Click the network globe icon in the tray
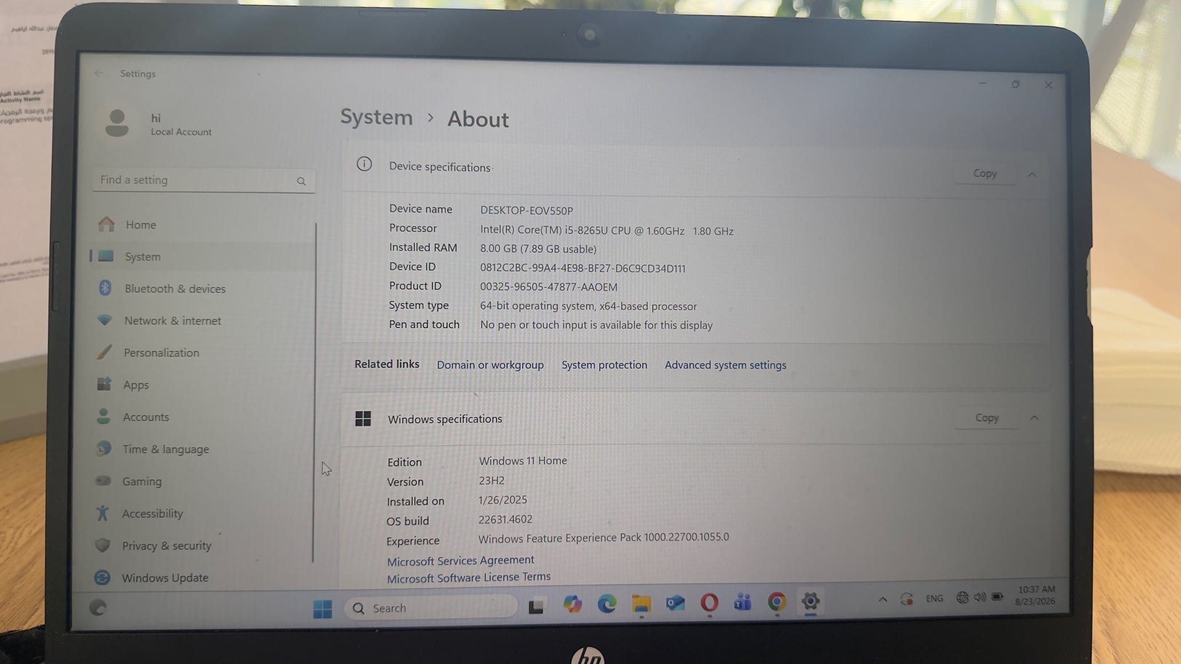This screenshot has height=664, width=1181. 962,597
